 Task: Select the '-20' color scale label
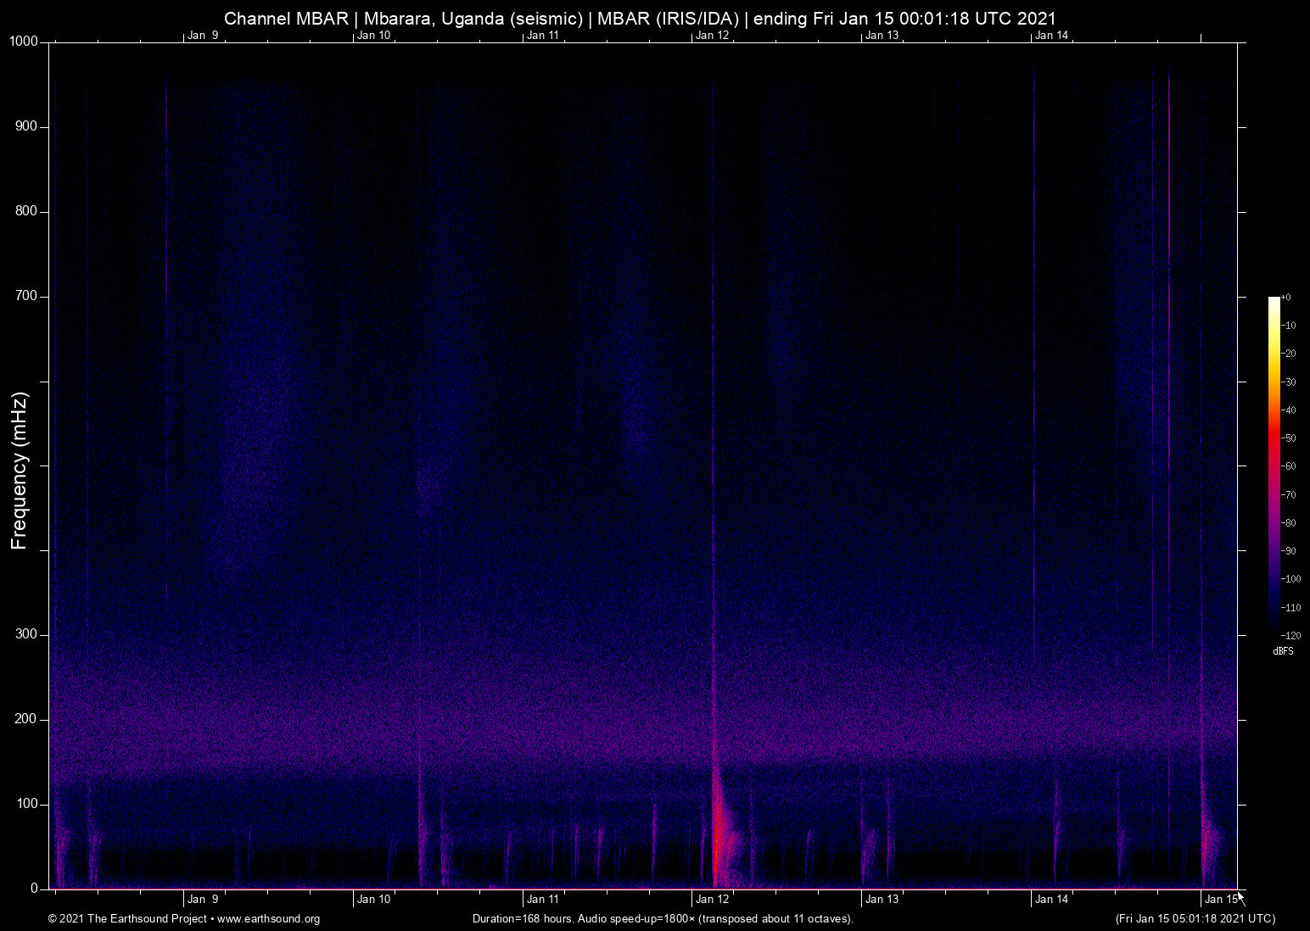coord(1288,354)
